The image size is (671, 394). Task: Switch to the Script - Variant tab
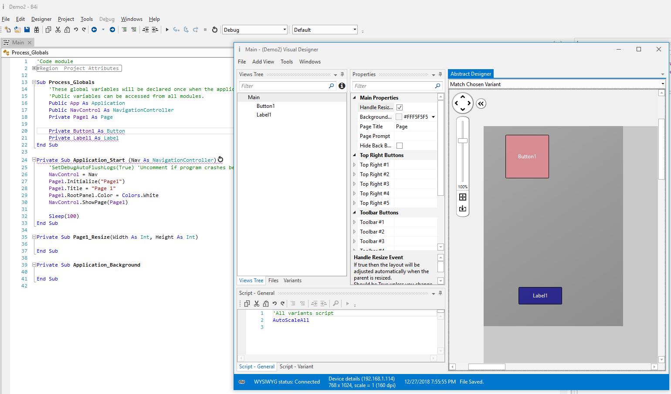(296, 367)
